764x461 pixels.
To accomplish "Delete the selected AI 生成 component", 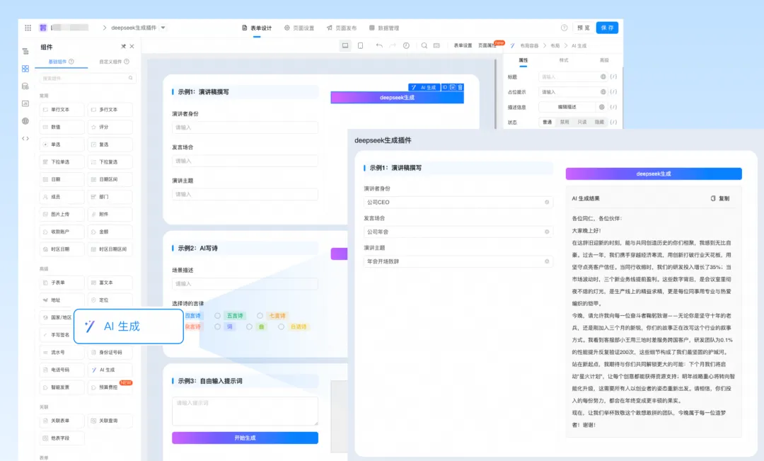I will pyautogui.click(x=460, y=87).
